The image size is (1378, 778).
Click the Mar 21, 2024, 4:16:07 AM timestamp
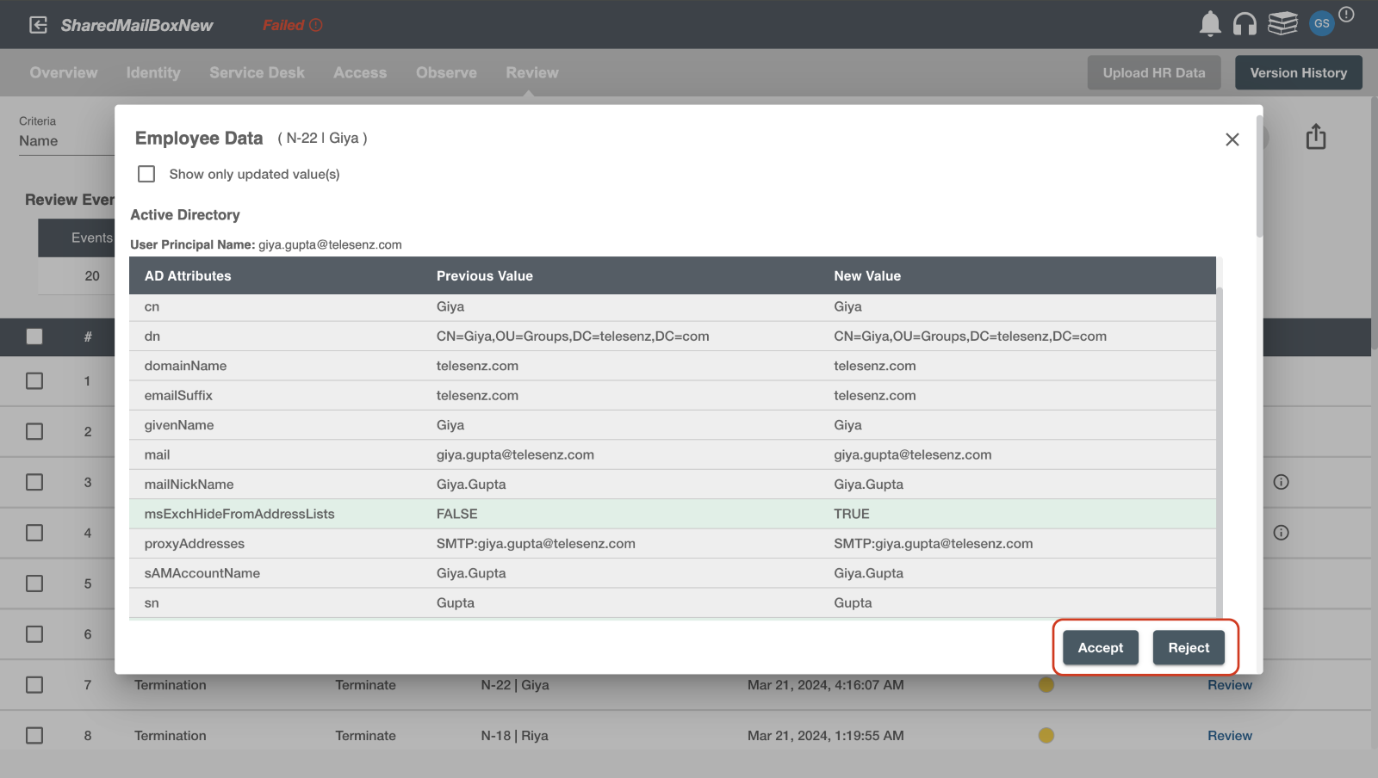click(826, 685)
